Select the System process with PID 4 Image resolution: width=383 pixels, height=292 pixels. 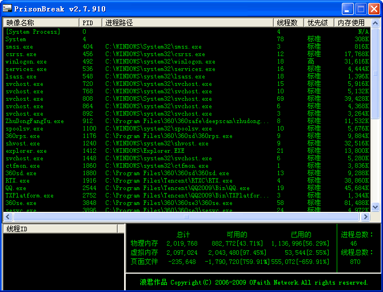[187, 39]
